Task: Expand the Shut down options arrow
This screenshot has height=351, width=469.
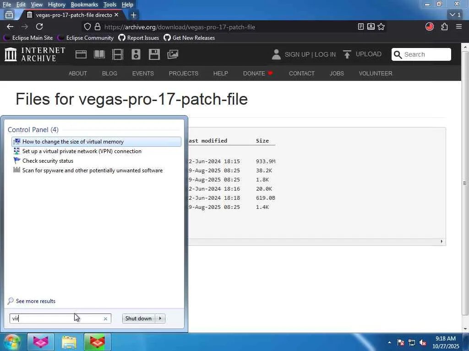Action: [x=160, y=319]
